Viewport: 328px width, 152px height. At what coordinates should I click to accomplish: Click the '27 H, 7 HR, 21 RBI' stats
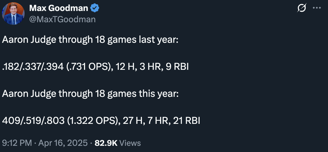pos(161,121)
